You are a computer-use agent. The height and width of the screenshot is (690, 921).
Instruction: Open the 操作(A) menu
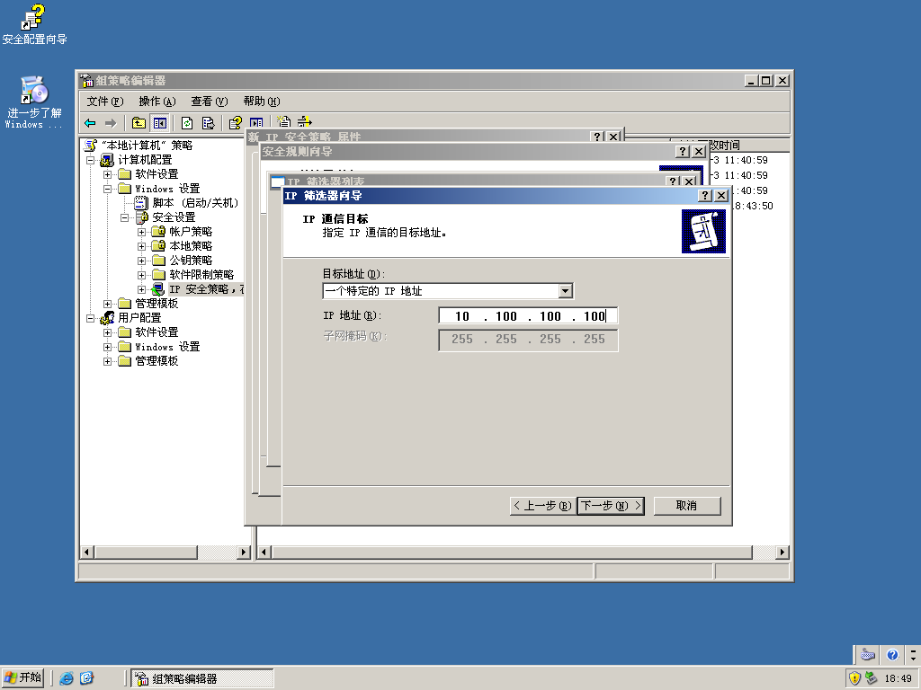point(157,102)
